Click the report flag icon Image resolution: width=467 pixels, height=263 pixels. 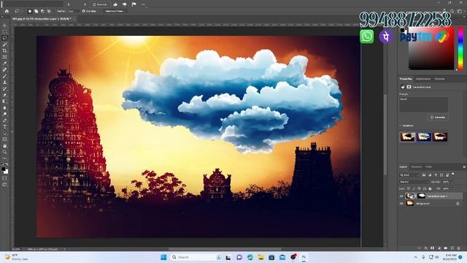(134, 4)
